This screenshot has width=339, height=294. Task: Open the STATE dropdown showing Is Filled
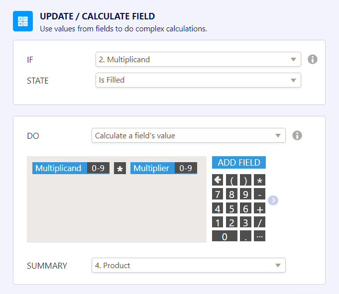198,80
